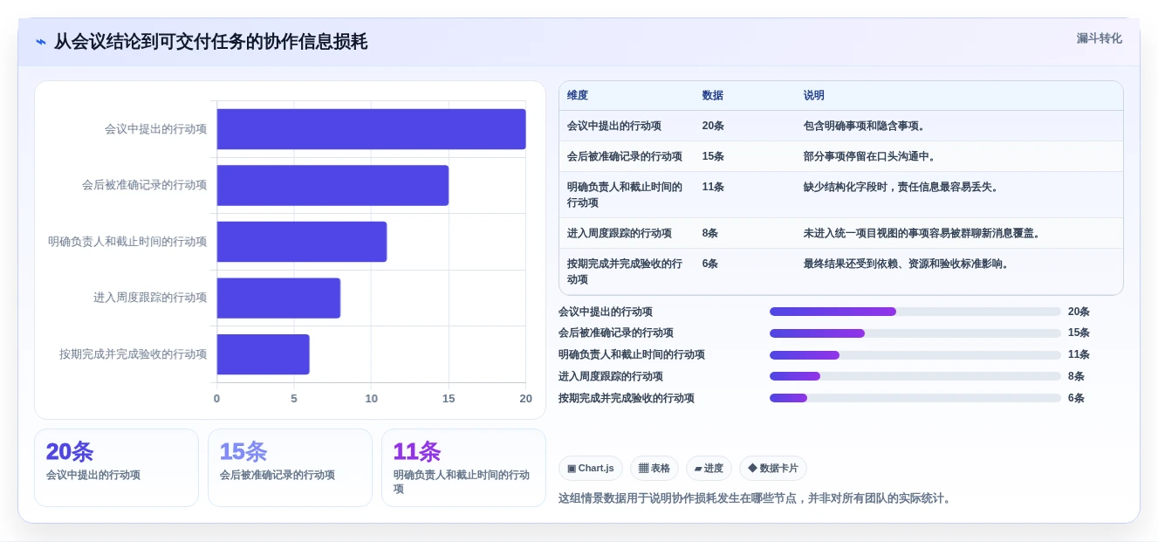1158x542 pixels.
Task: Open the 20条 会议中提出的行动项 card
Action: pyautogui.click(x=116, y=467)
